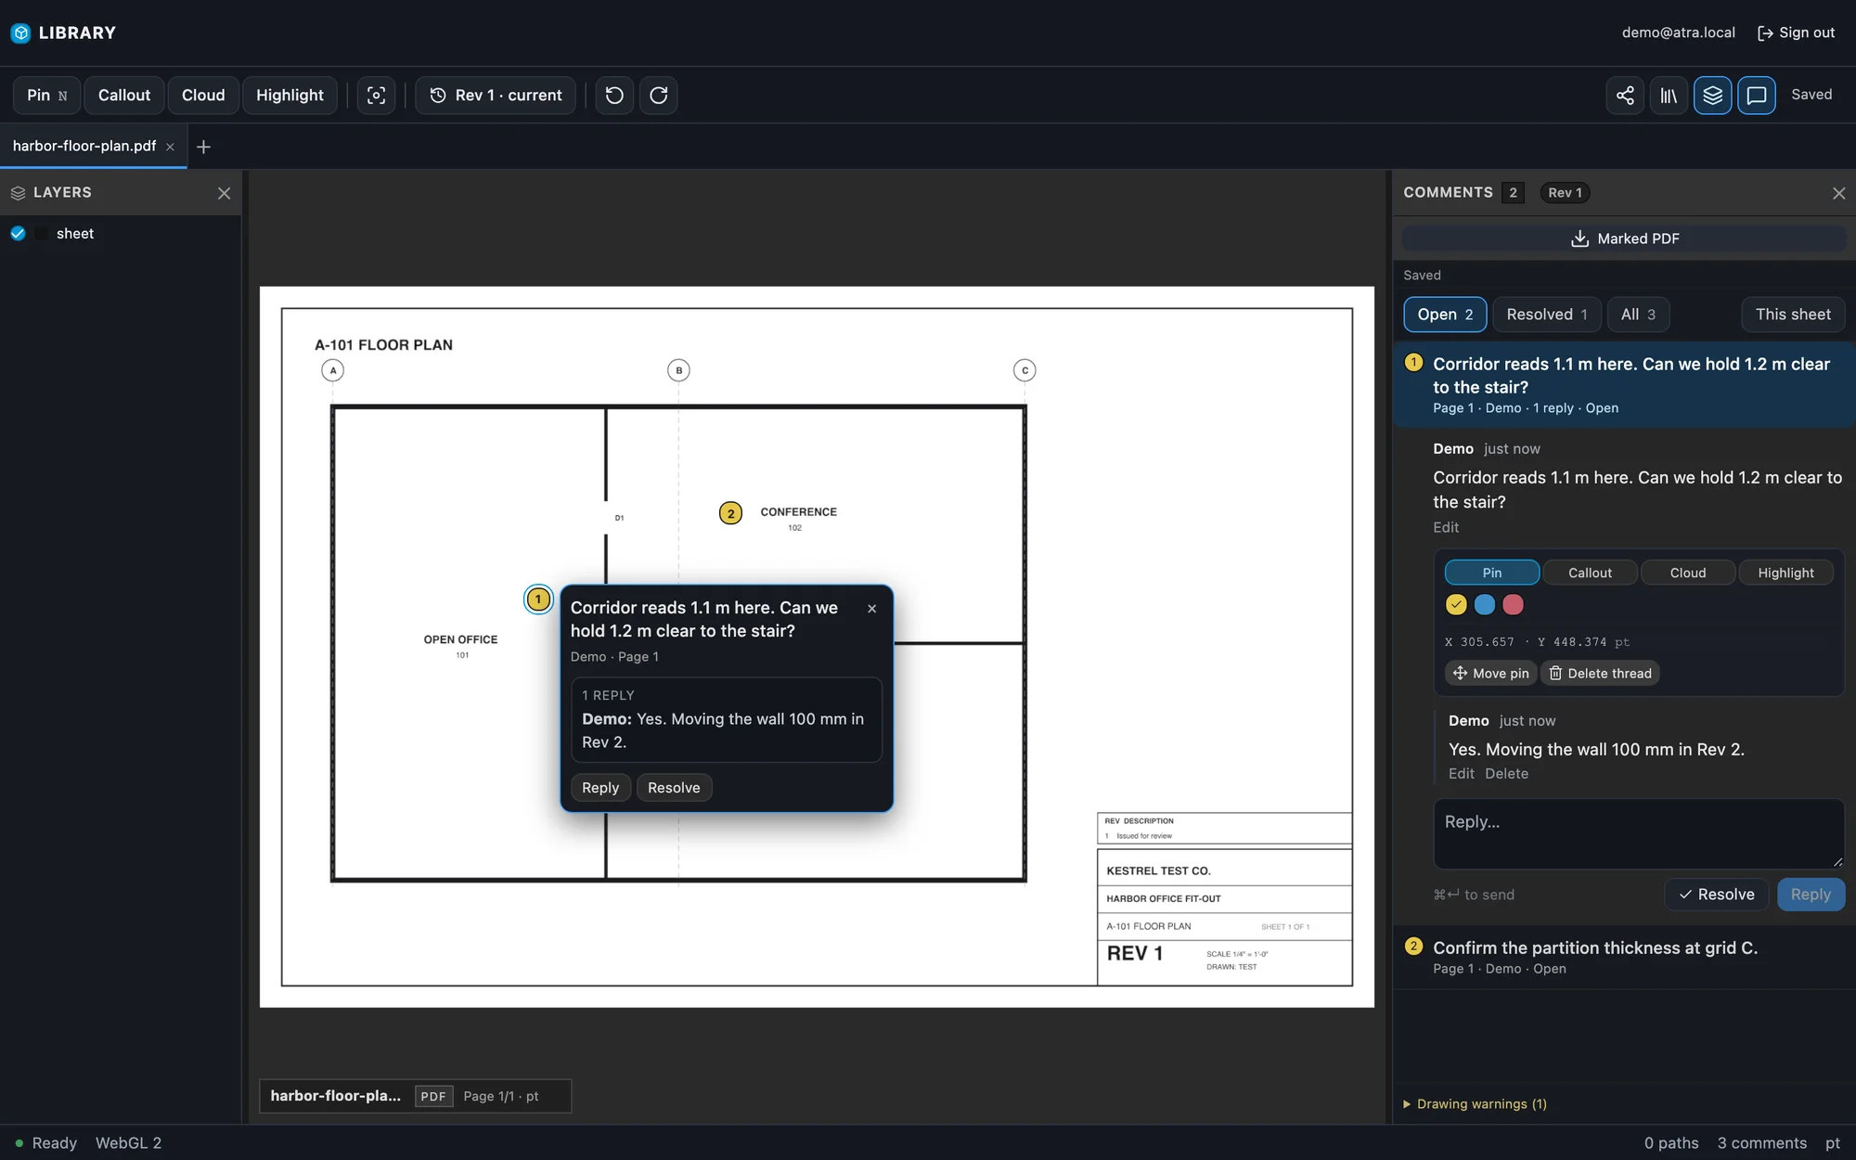The image size is (1856, 1160).
Task: Redo with the clockwise arrow icon
Action: coord(659,96)
